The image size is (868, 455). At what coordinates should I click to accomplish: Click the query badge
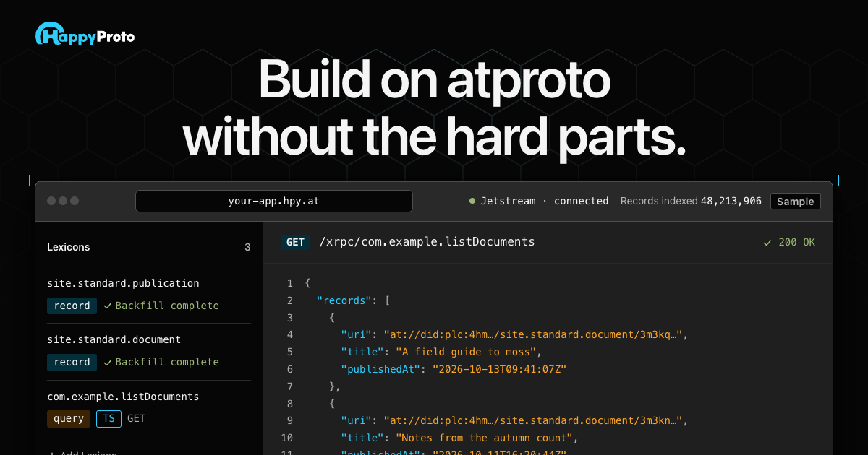pos(69,418)
